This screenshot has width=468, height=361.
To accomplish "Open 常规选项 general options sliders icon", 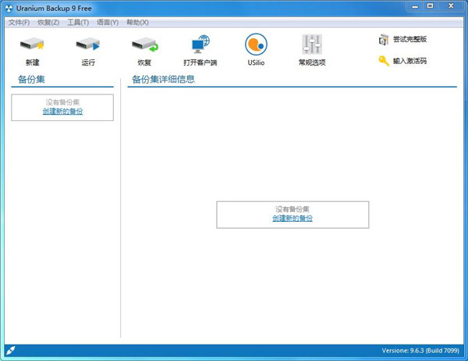I will (x=312, y=45).
